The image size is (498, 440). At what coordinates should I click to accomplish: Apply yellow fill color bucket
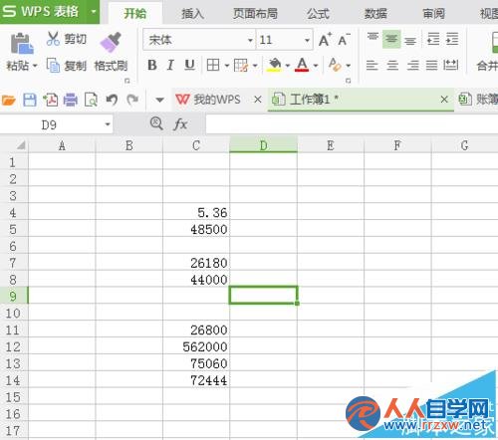[274, 65]
